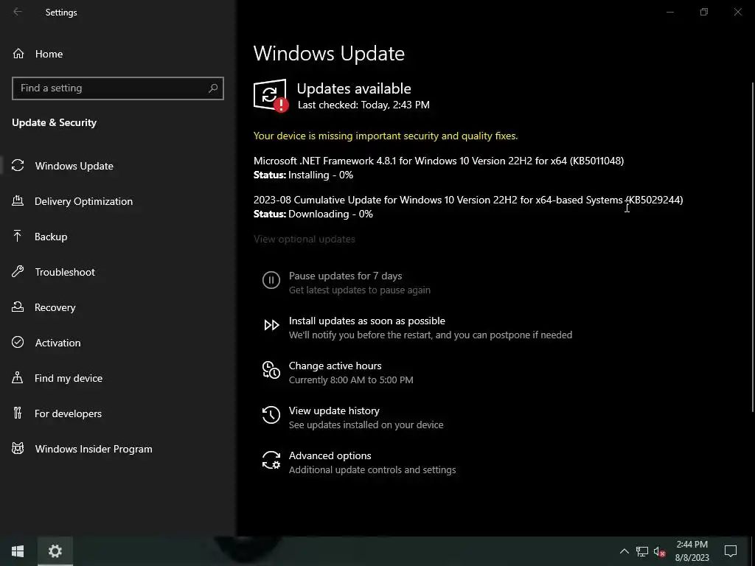Click the 'Status: Downloading - 0%' line
This screenshot has width=755, height=566.
pyautogui.click(x=313, y=214)
